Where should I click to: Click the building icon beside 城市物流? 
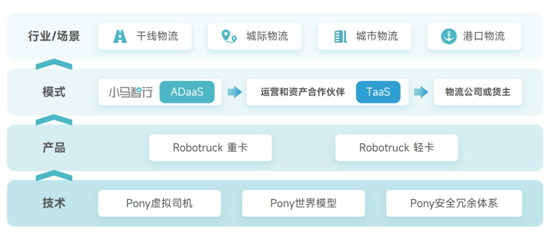[x=340, y=36]
